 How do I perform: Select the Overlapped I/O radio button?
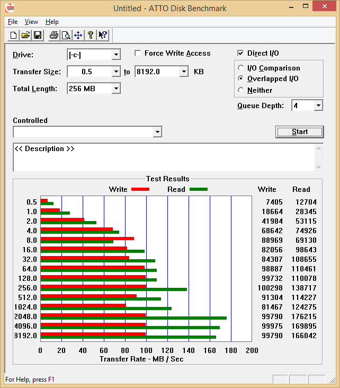[240, 78]
